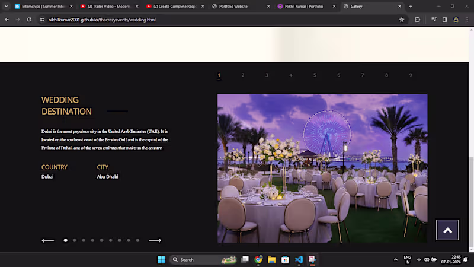The image size is (474, 267).
Task: Open the browser Extensions puzzle icon
Action: click(418, 20)
